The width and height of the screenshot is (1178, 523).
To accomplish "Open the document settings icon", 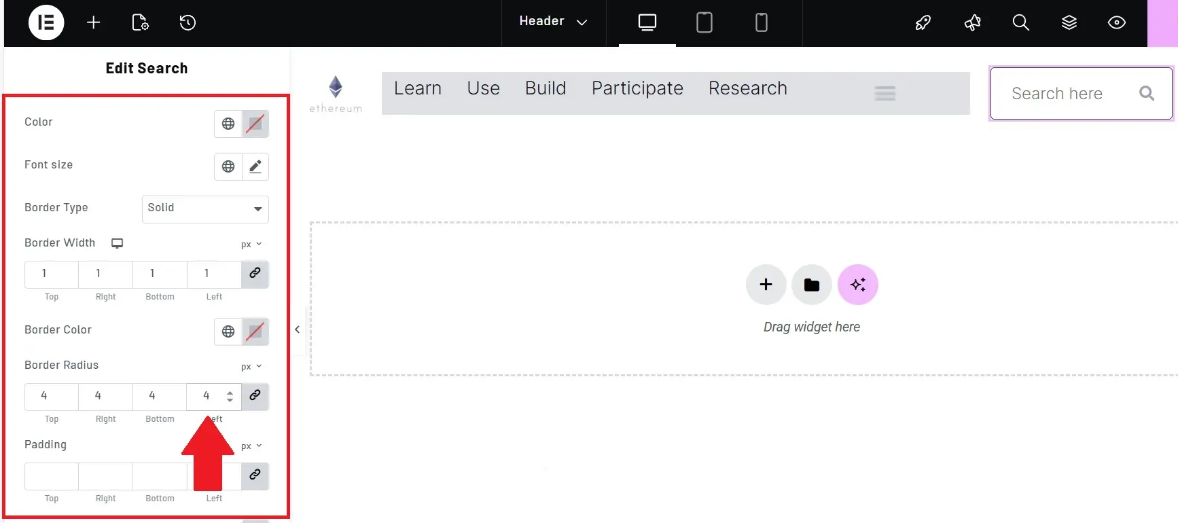I will [x=140, y=22].
